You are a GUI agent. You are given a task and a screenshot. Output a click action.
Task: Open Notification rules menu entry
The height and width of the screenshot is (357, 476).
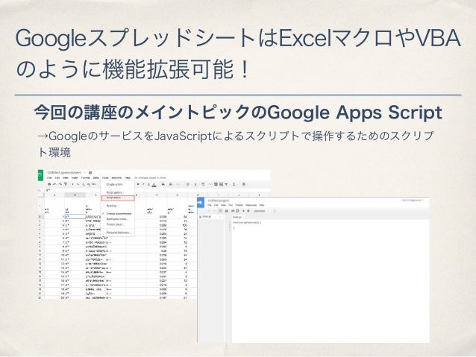tap(117, 219)
